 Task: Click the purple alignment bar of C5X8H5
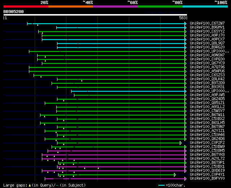click(116, 151)
